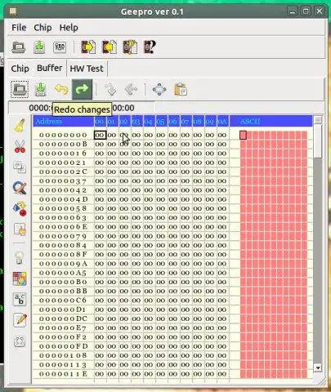The width and height of the screenshot is (331, 392).
Task: Switch to the HW Test tab
Action: [x=87, y=69]
